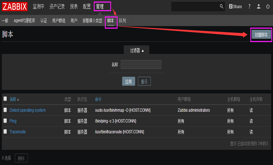The width and height of the screenshot is (273, 165).
Task: Click the search magnifier icon
Action: 221,6
